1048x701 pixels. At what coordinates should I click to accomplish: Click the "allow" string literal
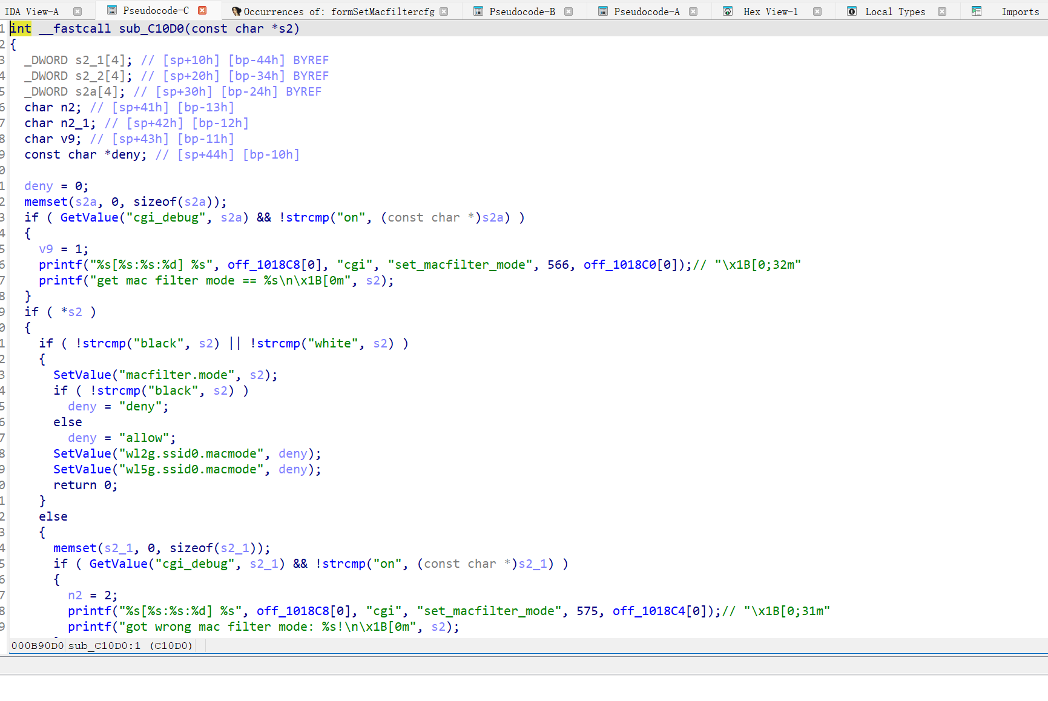click(144, 438)
